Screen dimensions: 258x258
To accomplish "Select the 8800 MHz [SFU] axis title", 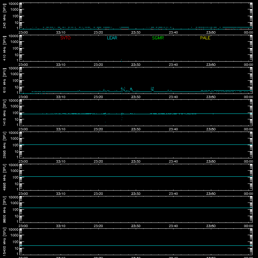I will pyautogui.click(x=4, y=209).
